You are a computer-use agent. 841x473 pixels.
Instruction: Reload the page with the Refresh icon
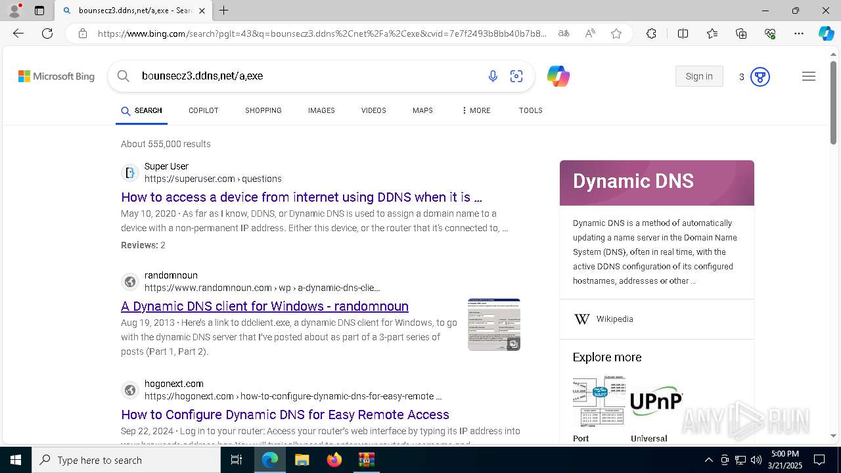click(x=47, y=34)
